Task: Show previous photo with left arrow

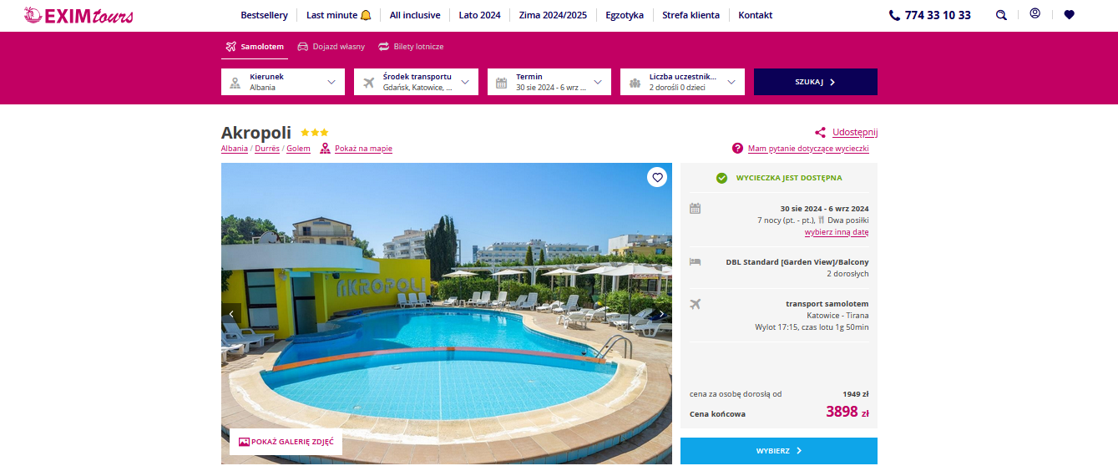Action: coord(231,314)
